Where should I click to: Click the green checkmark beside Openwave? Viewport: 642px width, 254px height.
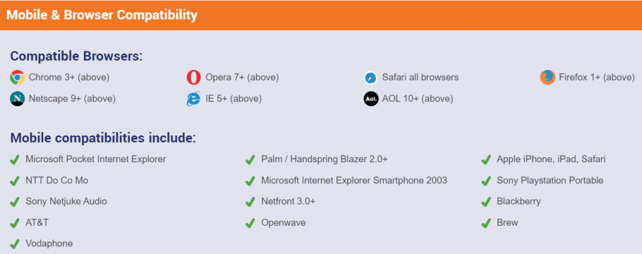point(250,223)
